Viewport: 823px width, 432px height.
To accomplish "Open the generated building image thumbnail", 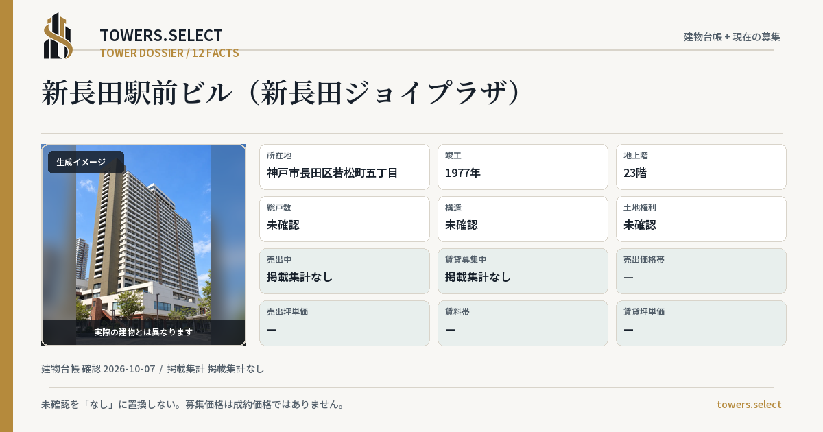I will (x=143, y=245).
